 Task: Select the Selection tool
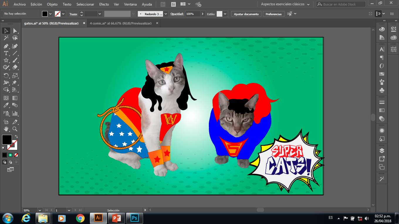point(6,31)
